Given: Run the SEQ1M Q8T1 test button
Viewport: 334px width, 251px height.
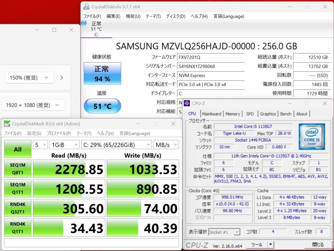Looking at the screenshot, I should pyautogui.click(x=17, y=168).
